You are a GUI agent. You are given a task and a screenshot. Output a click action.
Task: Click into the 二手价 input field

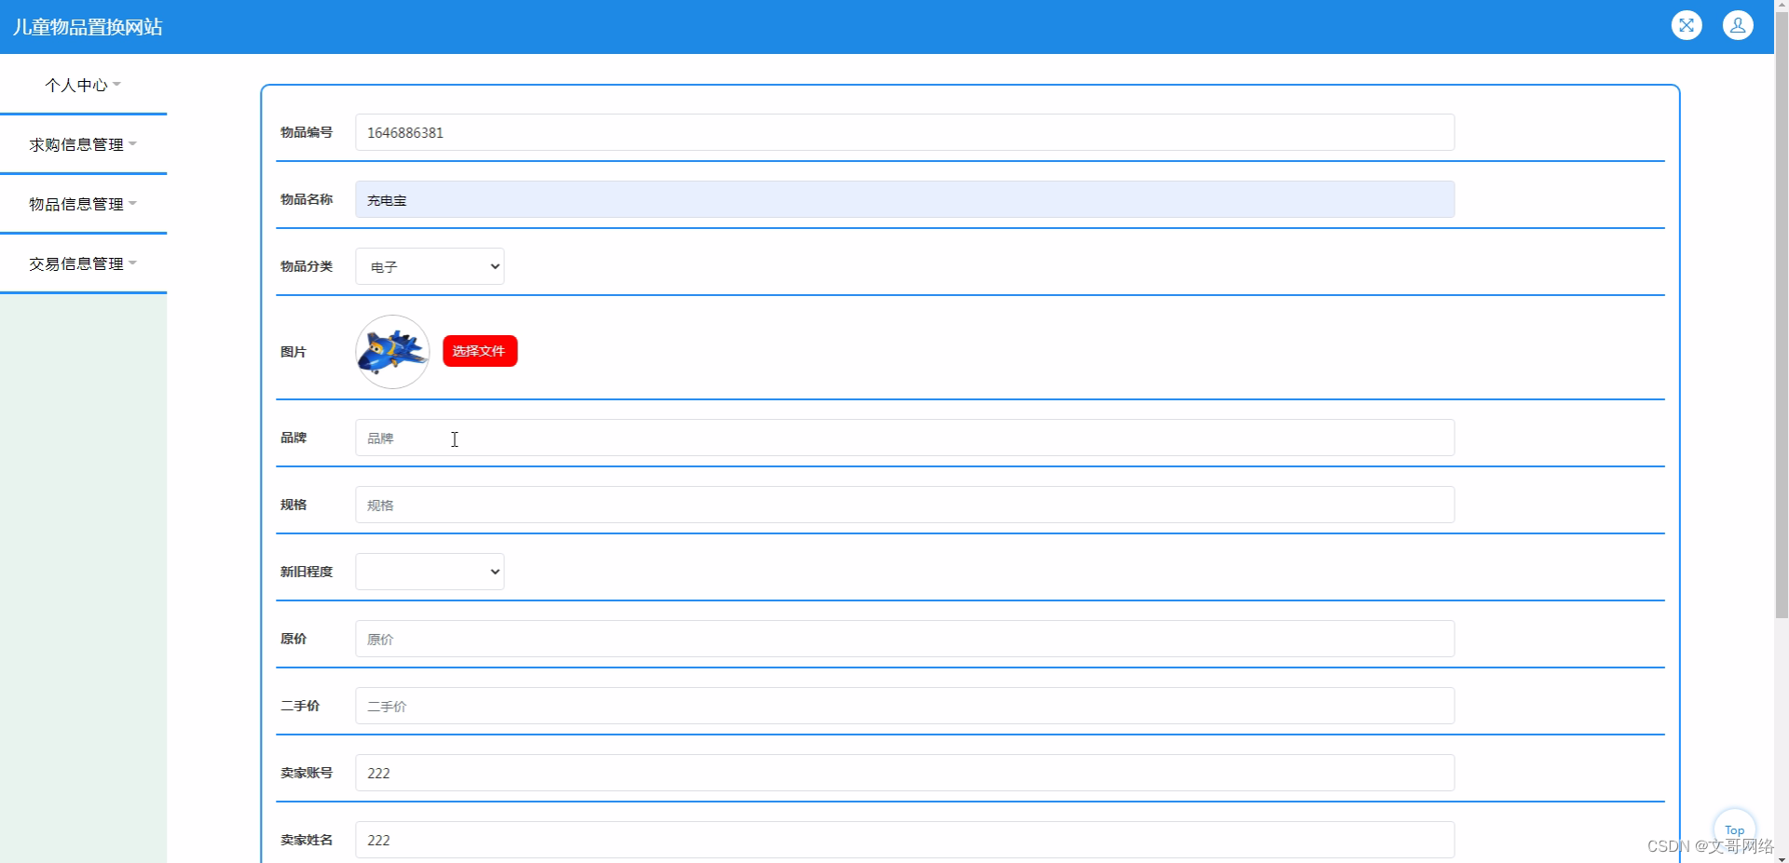pyautogui.click(x=905, y=706)
